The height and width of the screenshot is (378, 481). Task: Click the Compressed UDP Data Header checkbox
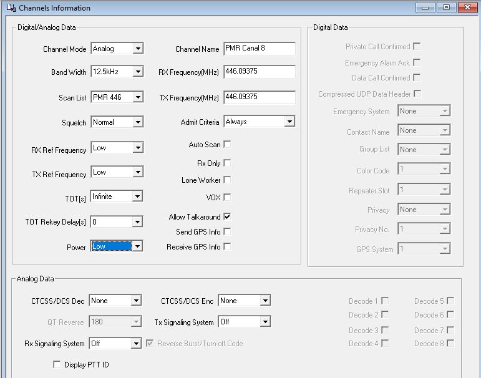point(417,94)
